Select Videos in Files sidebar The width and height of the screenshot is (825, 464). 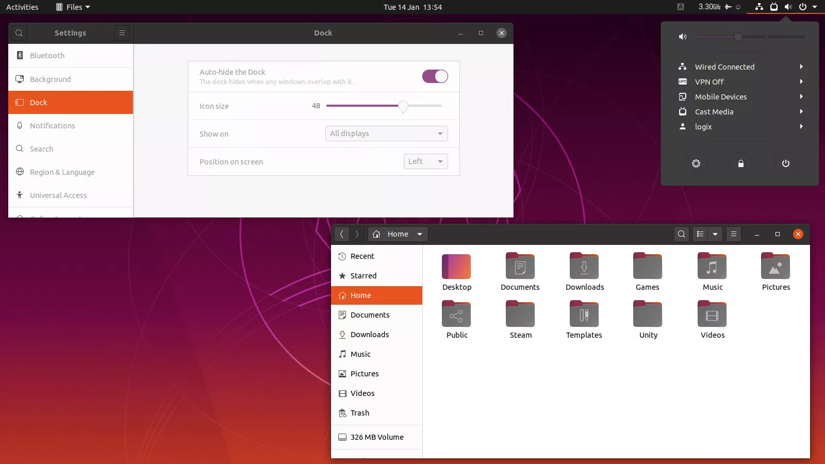click(377, 393)
